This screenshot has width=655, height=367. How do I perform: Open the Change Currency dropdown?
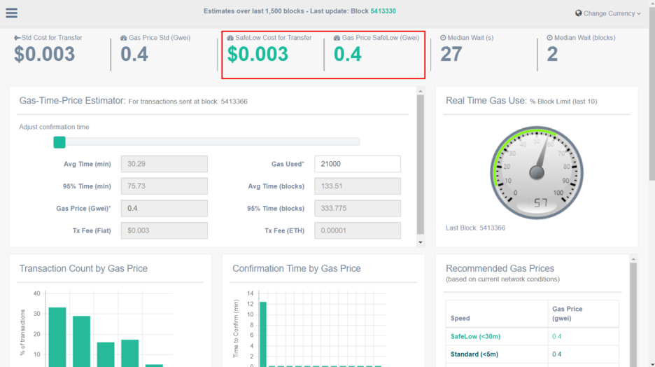[x=608, y=13]
